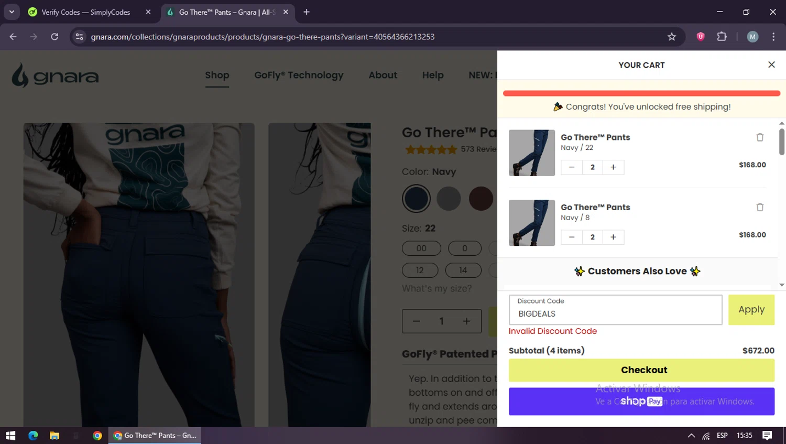
Task: Choose size 00
Action: point(421,248)
